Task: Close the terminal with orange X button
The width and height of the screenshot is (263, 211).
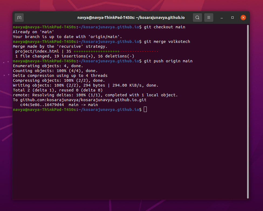Action: 243,18
